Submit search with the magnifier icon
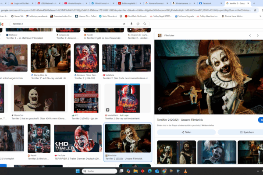The image size is (263, 175). tap(145, 24)
